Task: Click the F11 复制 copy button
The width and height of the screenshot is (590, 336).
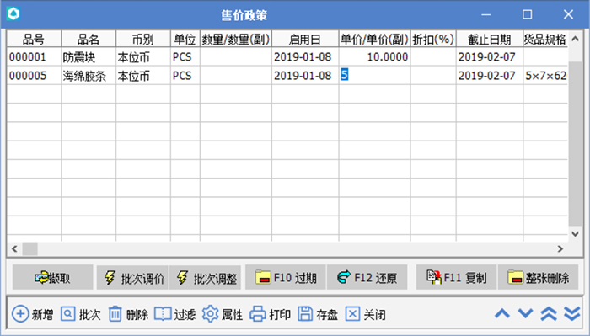Action: (456, 277)
